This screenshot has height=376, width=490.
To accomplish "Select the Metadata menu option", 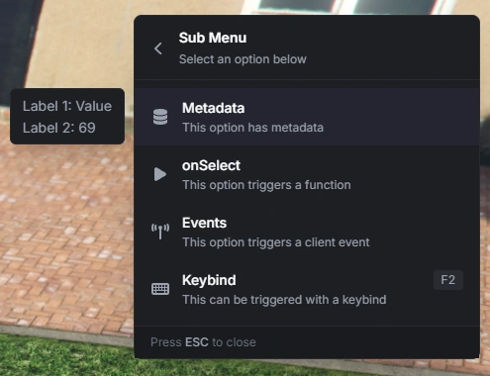I will click(x=307, y=117).
